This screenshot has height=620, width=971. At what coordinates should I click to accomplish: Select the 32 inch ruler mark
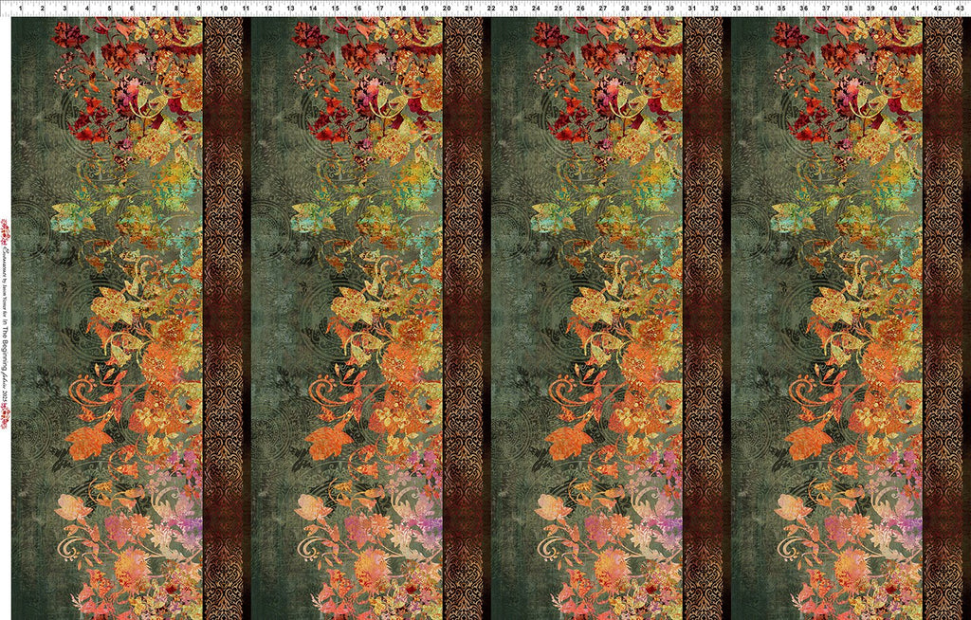point(714,9)
